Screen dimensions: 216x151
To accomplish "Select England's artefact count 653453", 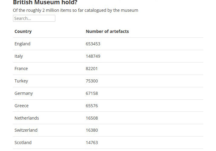I will point(93,44).
